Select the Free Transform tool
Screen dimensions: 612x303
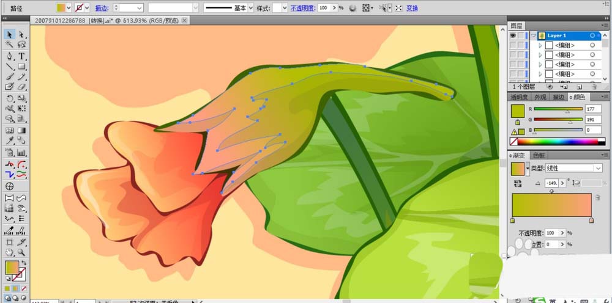[x=22, y=108]
